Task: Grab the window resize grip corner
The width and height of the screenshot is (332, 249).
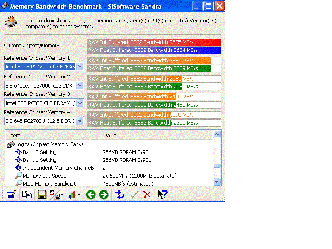Action: pyautogui.click(x=222, y=199)
